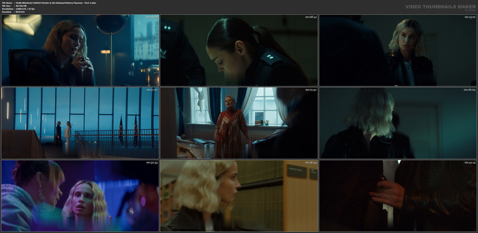
Task: View the dark frame at 00:41:14
Action: [x=398, y=196]
